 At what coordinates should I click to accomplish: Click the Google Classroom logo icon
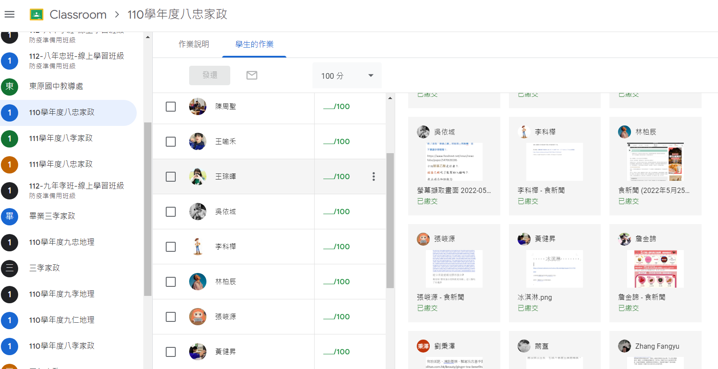click(36, 15)
